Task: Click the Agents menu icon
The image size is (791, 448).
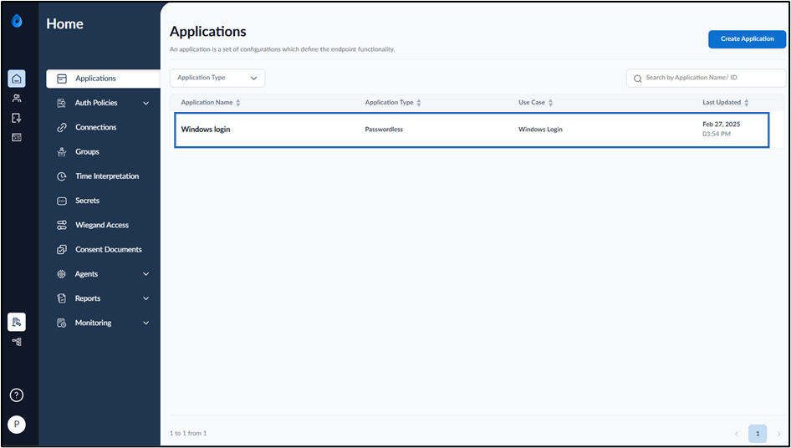Action: coord(62,274)
